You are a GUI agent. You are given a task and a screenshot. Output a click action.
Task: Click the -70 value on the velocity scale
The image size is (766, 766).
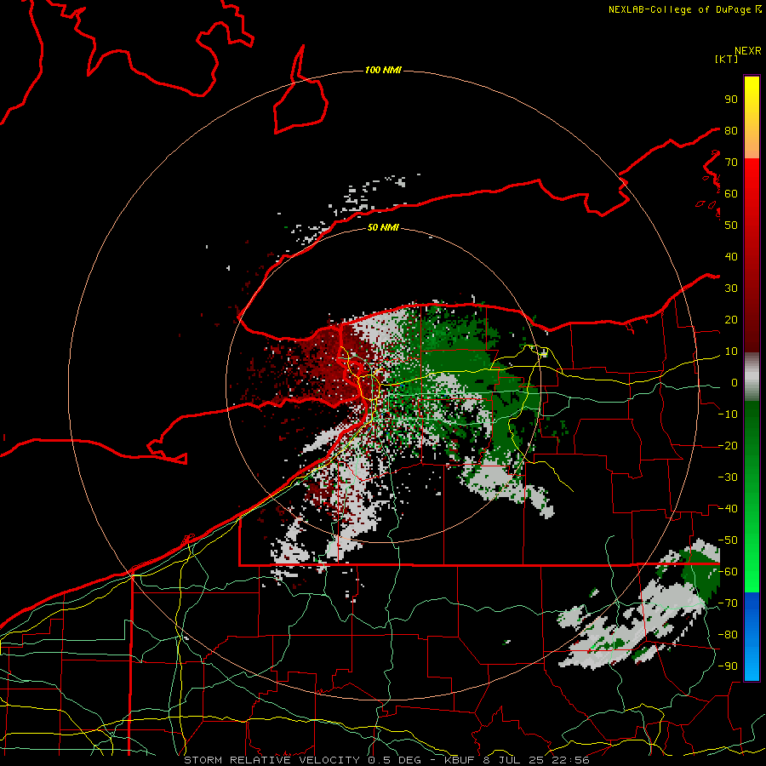(x=728, y=603)
